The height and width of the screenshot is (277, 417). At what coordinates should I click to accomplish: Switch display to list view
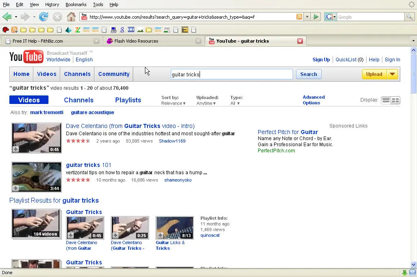(386, 100)
